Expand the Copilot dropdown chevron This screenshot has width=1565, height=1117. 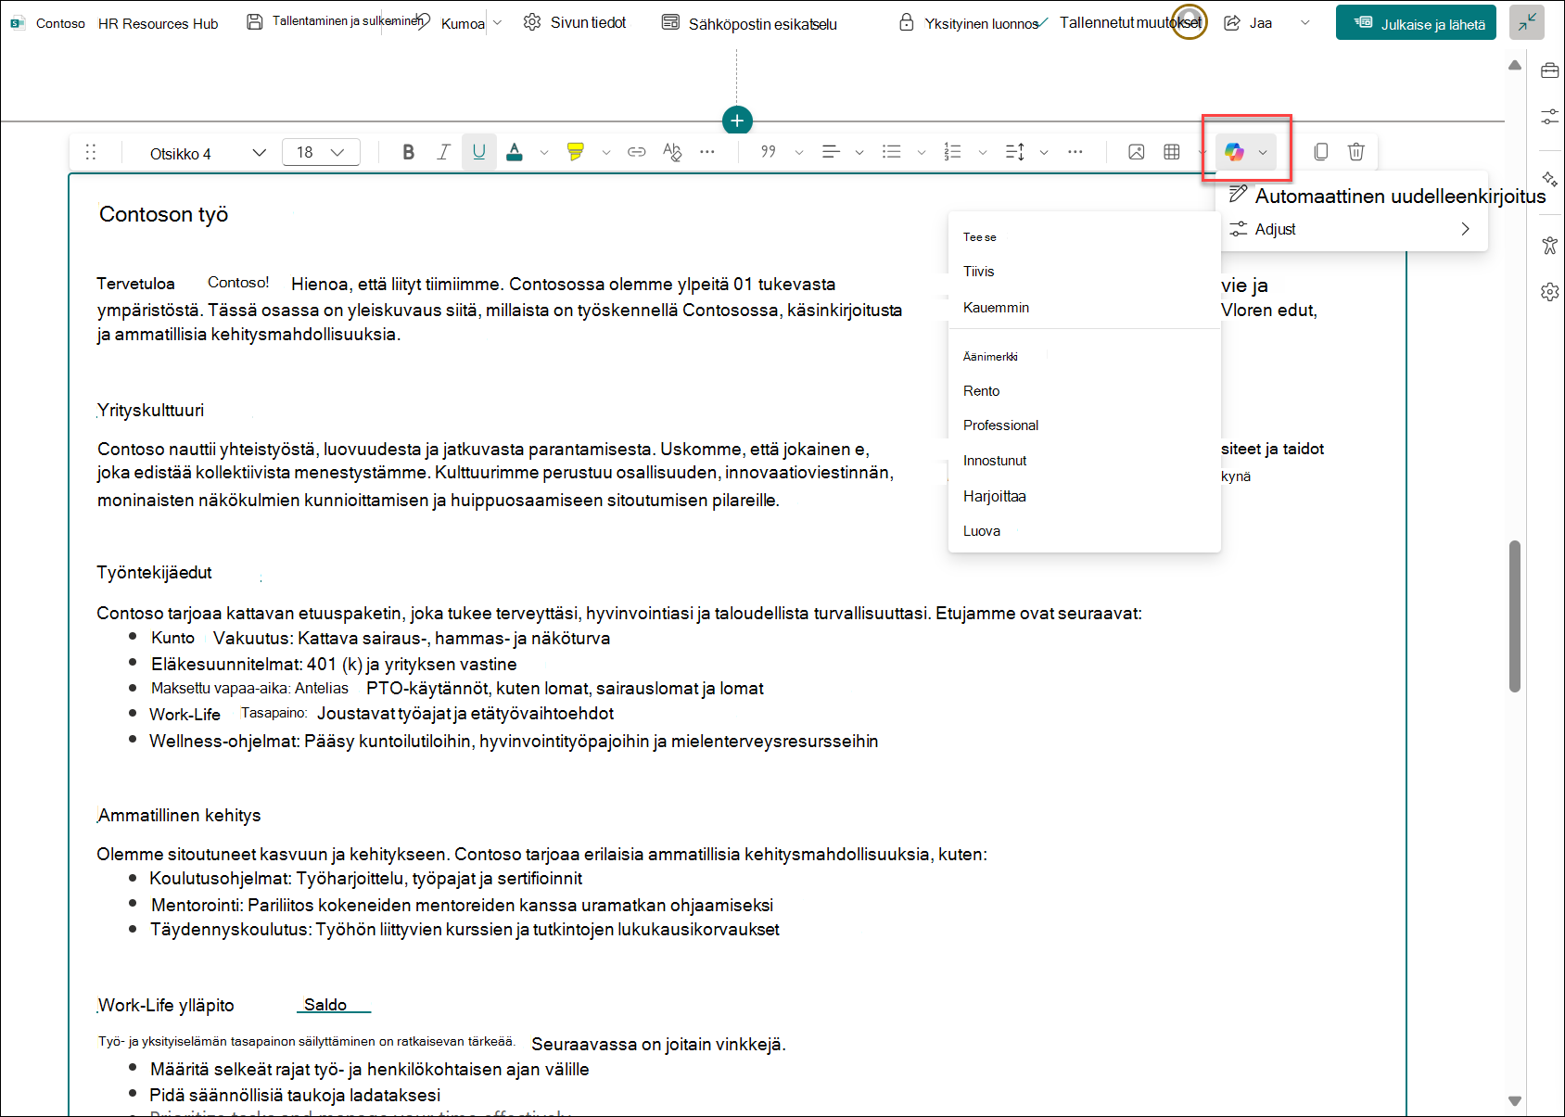[x=1263, y=152]
